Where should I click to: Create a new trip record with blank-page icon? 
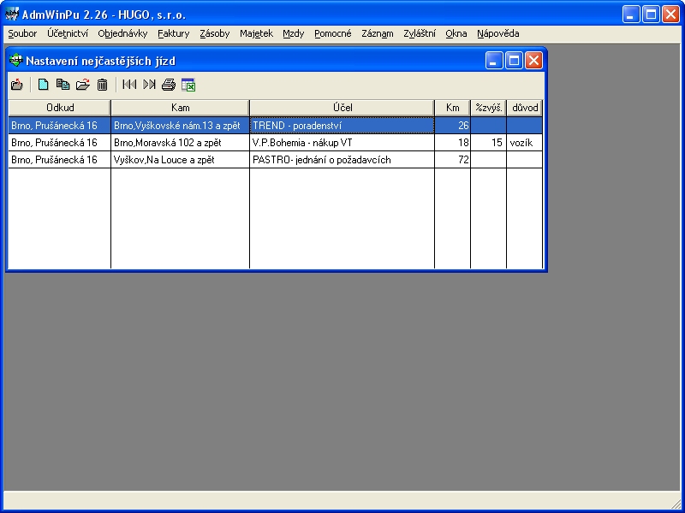click(43, 85)
